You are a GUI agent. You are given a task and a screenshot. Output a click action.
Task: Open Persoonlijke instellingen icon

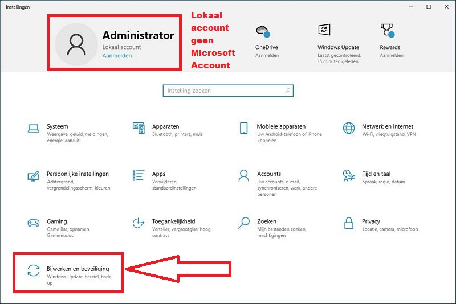[x=34, y=175]
